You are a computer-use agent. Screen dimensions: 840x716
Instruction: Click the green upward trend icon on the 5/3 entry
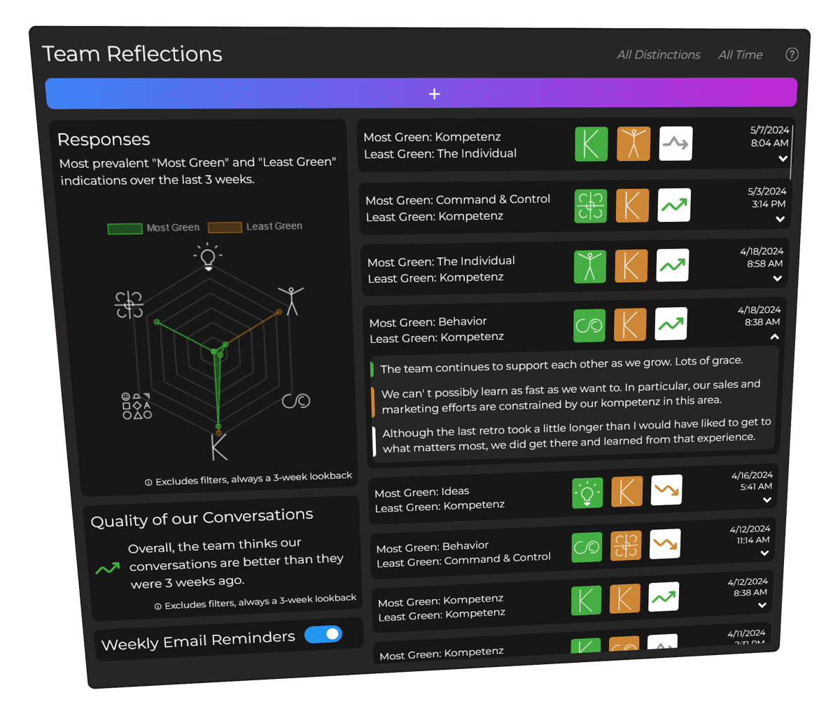[673, 205]
